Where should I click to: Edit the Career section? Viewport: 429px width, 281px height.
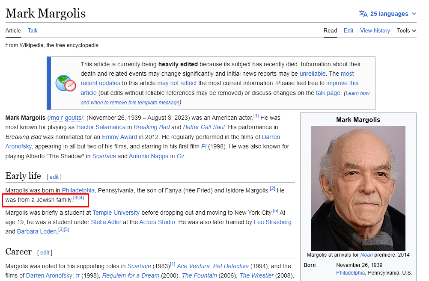pyautogui.click(x=45, y=253)
